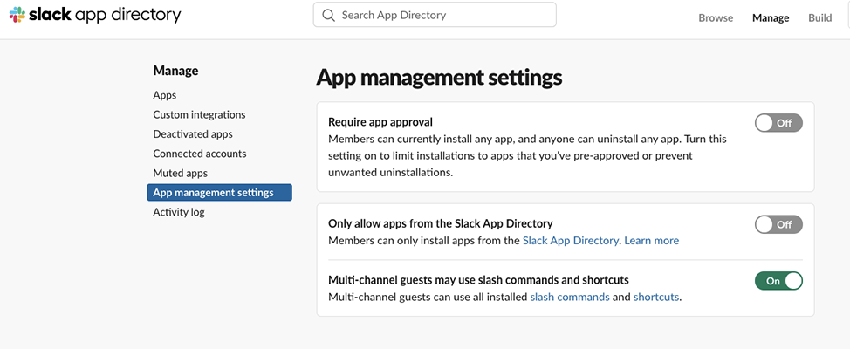Open the Browse tab
Image resolution: width=850 pixels, height=349 pixels.
pos(716,17)
